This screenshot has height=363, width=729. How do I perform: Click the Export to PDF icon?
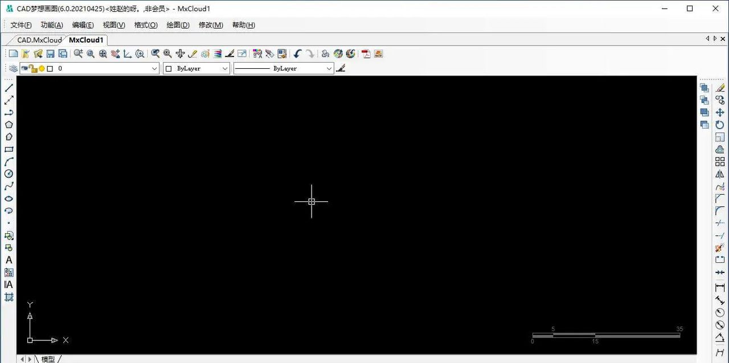[x=366, y=53]
